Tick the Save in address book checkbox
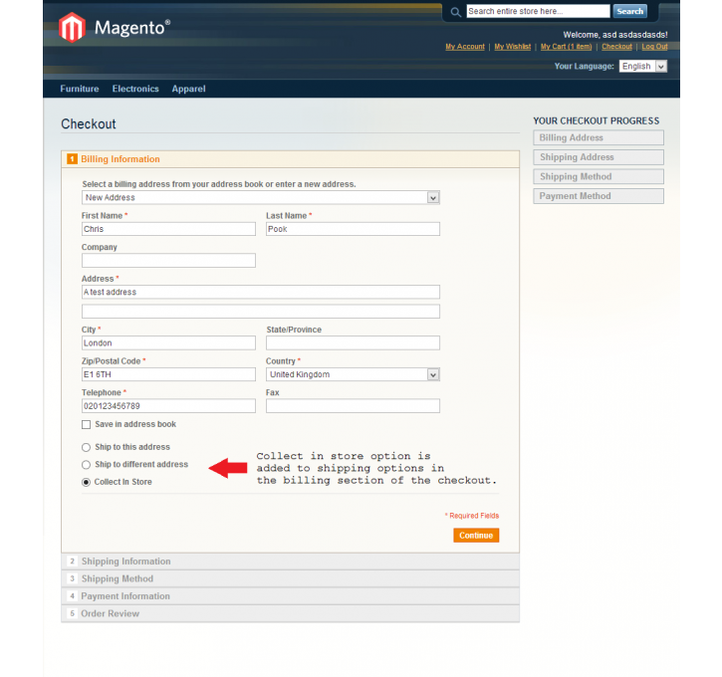 point(86,424)
